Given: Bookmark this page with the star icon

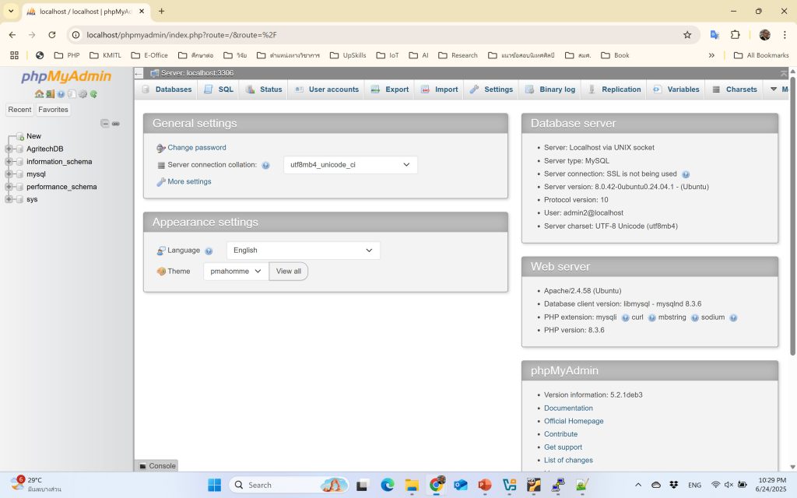Looking at the screenshot, I should point(687,34).
